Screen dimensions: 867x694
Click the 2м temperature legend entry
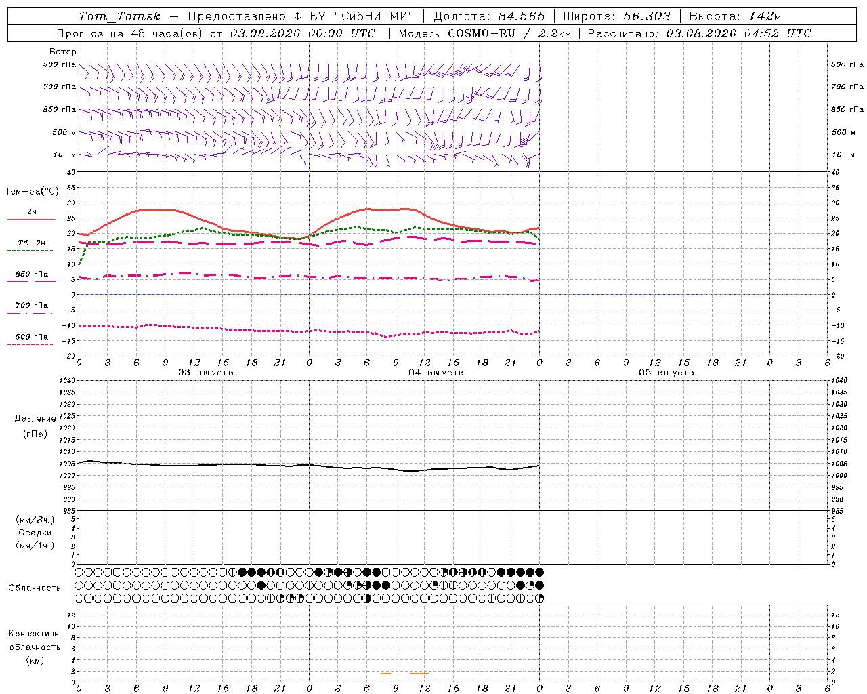coord(32,212)
